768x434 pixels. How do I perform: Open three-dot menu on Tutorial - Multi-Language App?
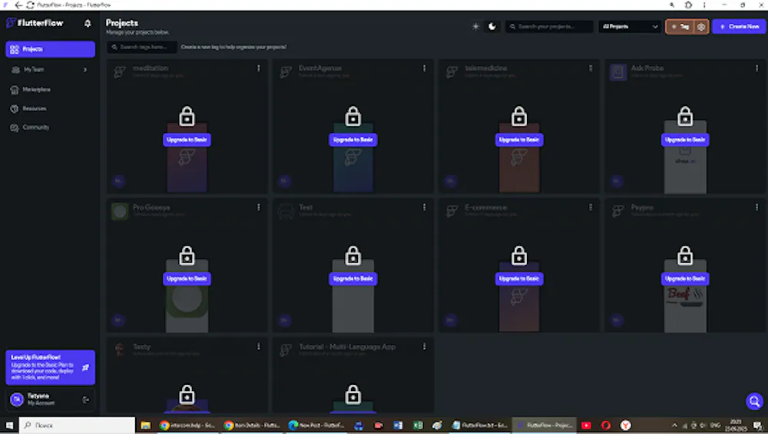[424, 346]
